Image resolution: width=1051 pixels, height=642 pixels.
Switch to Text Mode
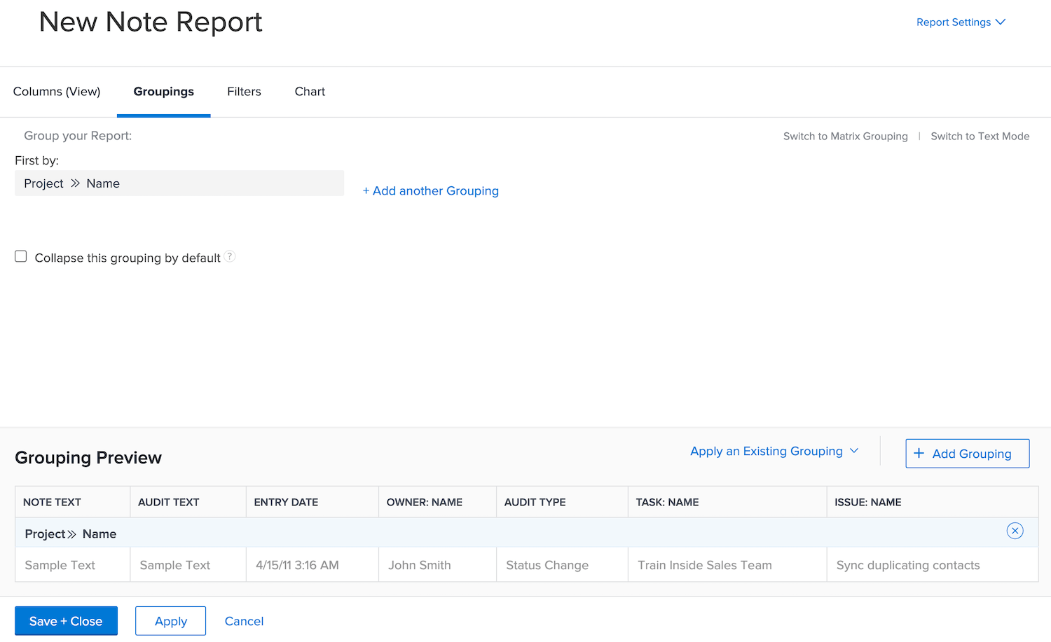coord(980,136)
